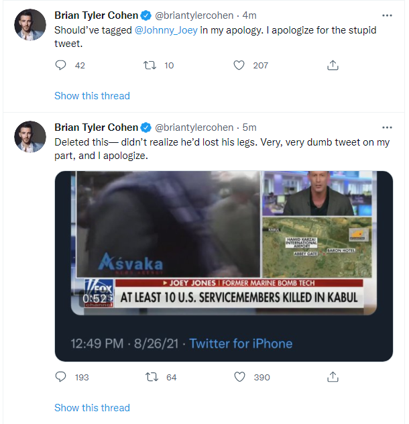Open @briantylercohen handle on the second tweet

tap(194, 127)
